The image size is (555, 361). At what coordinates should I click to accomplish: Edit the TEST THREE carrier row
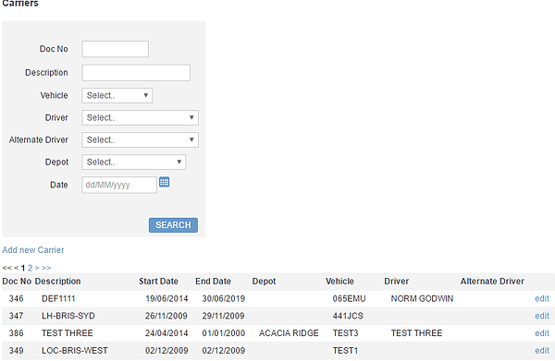click(x=542, y=333)
